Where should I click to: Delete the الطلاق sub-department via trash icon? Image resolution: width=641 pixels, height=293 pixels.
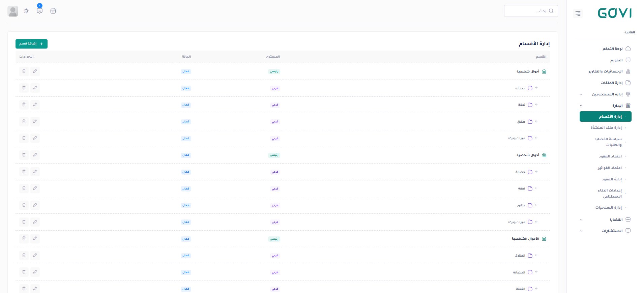pos(24,256)
